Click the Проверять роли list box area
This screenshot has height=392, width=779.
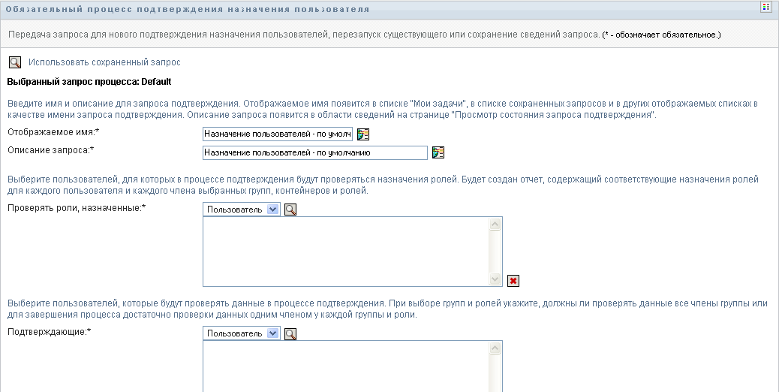[352, 252]
